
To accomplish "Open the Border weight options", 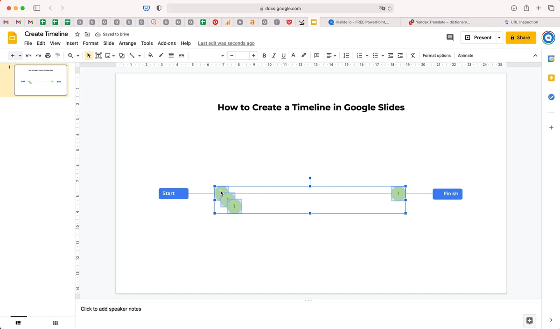I will [x=171, y=56].
